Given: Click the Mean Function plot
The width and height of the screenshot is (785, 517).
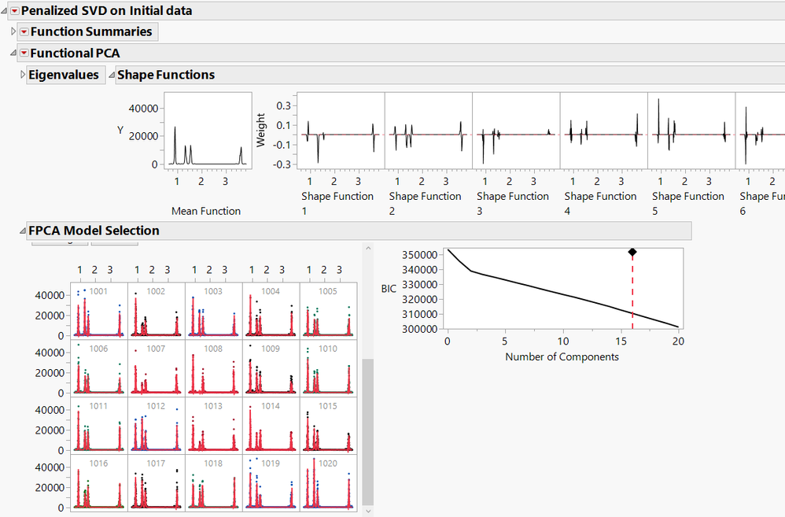Looking at the screenshot, I should (208, 131).
